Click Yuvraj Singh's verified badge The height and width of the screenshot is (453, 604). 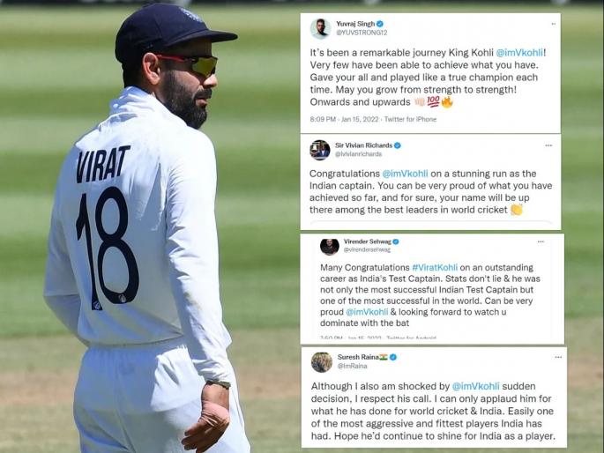coord(379,24)
